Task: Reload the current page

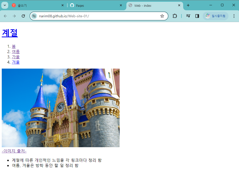Action: 23,16
